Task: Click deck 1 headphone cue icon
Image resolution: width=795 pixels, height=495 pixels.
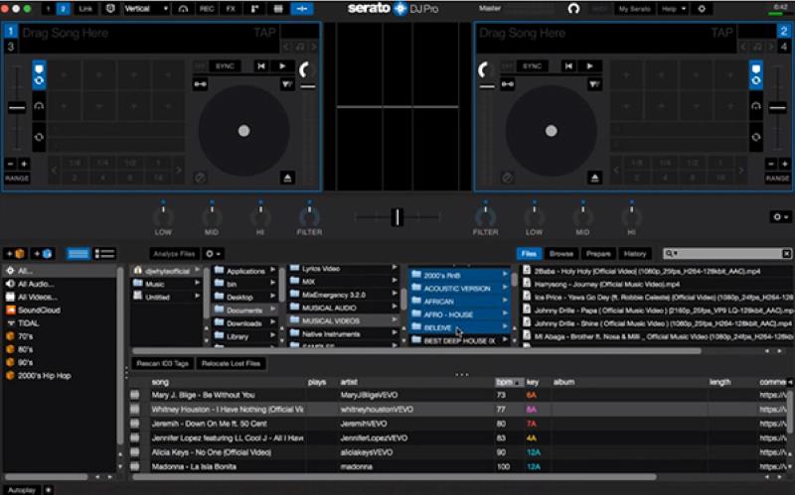Action: (x=39, y=106)
